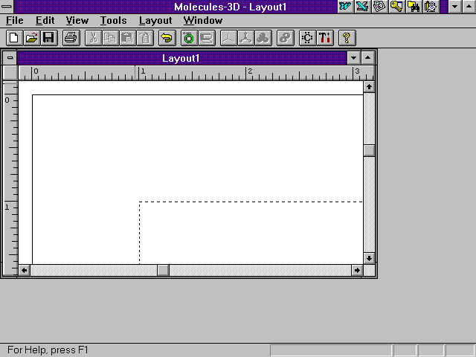
Task: Click the 'For Help, press F1' status text
Action: click(48, 350)
